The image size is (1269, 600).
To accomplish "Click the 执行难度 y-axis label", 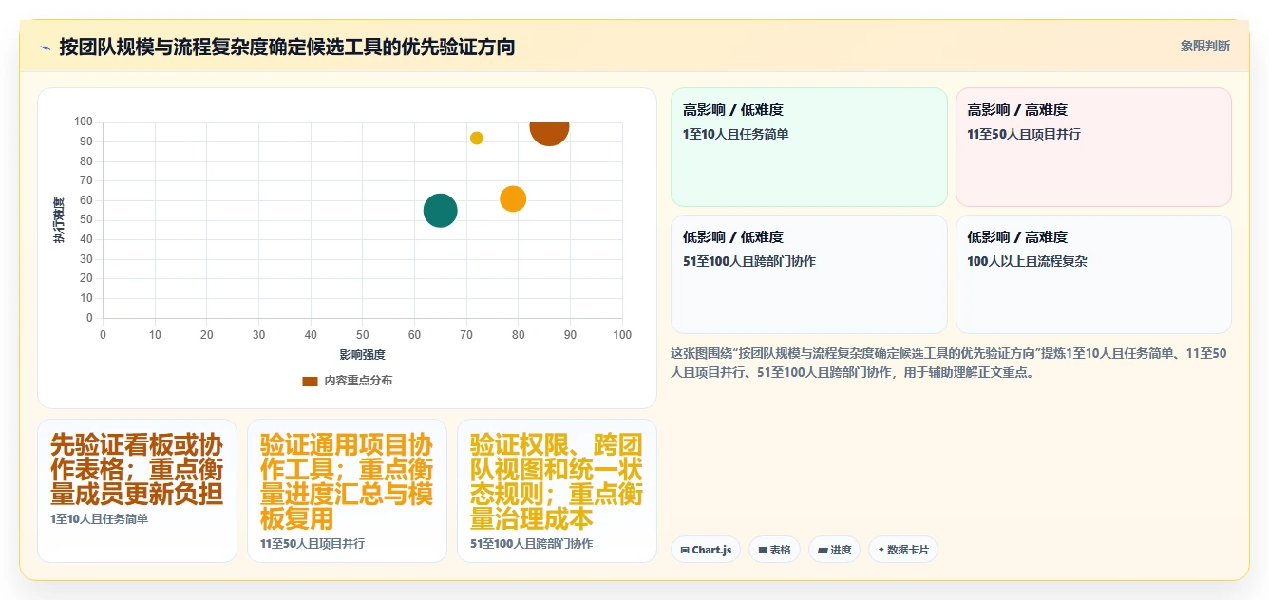I will (59, 220).
